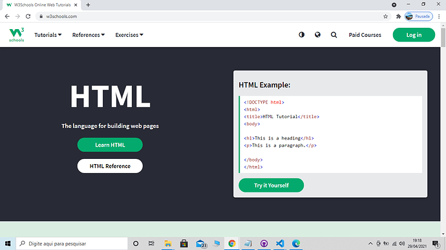Open the globe translate icon
The height and width of the screenshot is (250, 446).
coord(317,35)
